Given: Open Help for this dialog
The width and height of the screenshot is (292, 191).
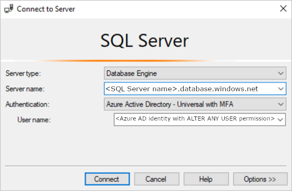Looking at the screenshot, I should [x=206, y=179].
